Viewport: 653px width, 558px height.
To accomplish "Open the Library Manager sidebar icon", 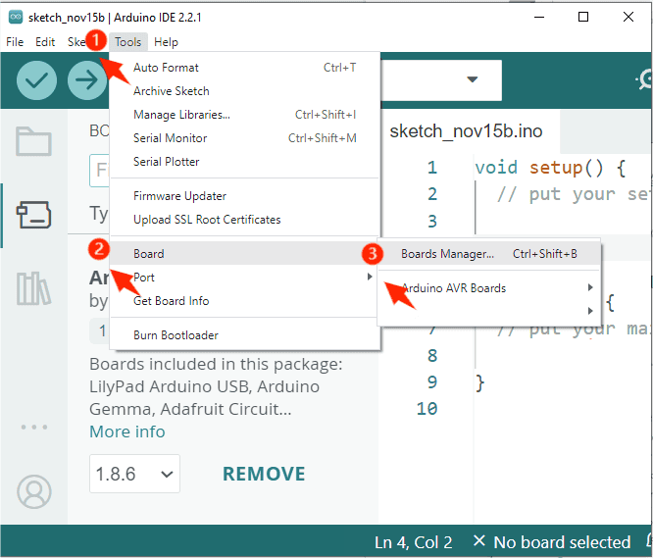I will coord(33,288).
